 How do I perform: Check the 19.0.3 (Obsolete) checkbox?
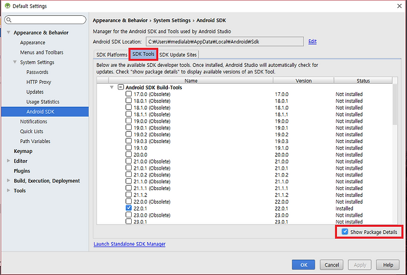coord(128,141)
